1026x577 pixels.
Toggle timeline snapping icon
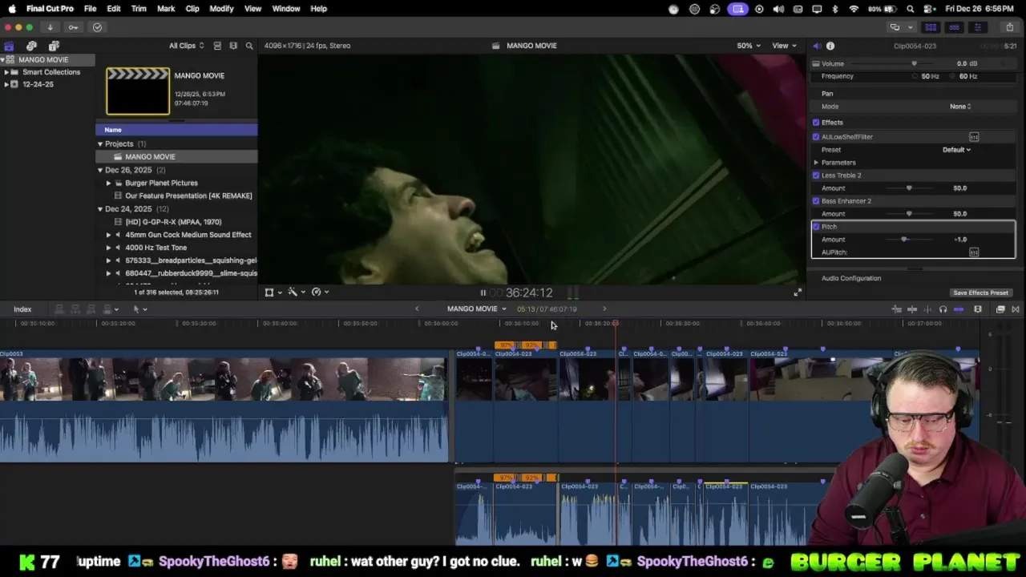click(x=959, y=309)
